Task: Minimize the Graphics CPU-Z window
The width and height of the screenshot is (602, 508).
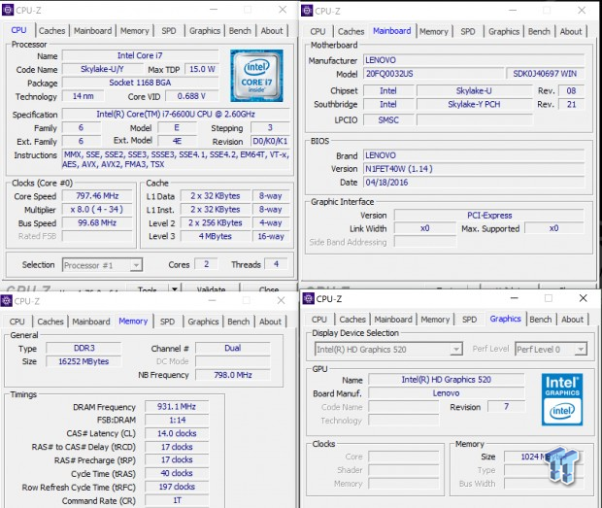Action: (515, 298)
